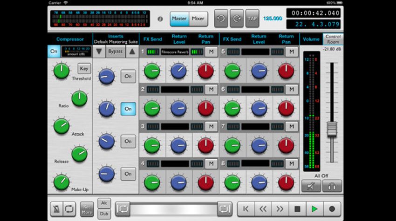Image resolution: width=396 pixels, height=221 pixels.
Task: Select next insert preset with up triangle
Action: 132,52
